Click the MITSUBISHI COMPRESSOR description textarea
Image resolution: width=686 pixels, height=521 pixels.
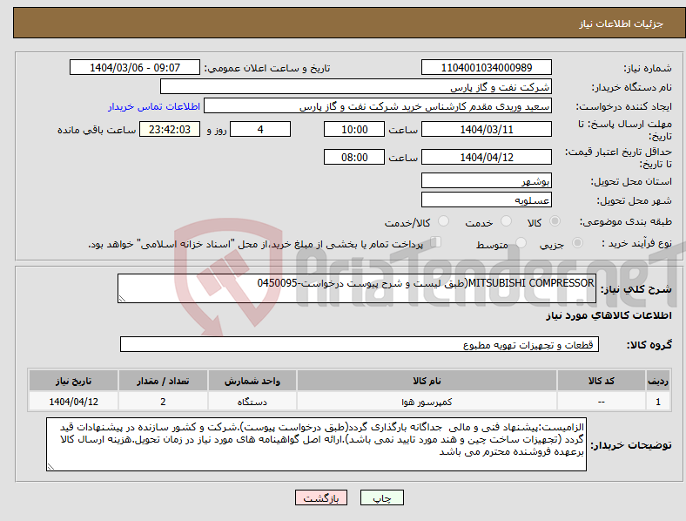357,288
